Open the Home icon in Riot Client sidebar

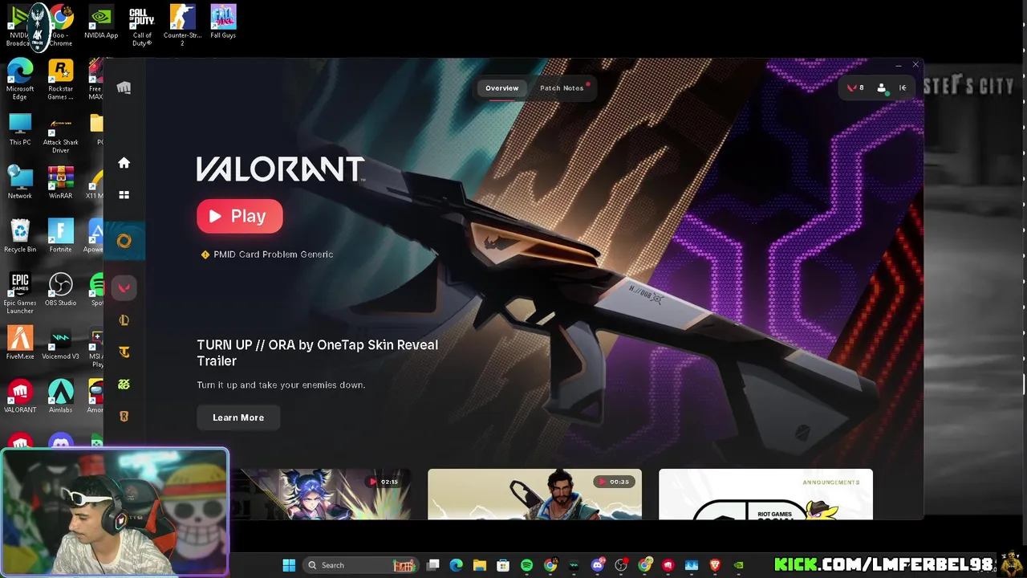tap(124, 163)
